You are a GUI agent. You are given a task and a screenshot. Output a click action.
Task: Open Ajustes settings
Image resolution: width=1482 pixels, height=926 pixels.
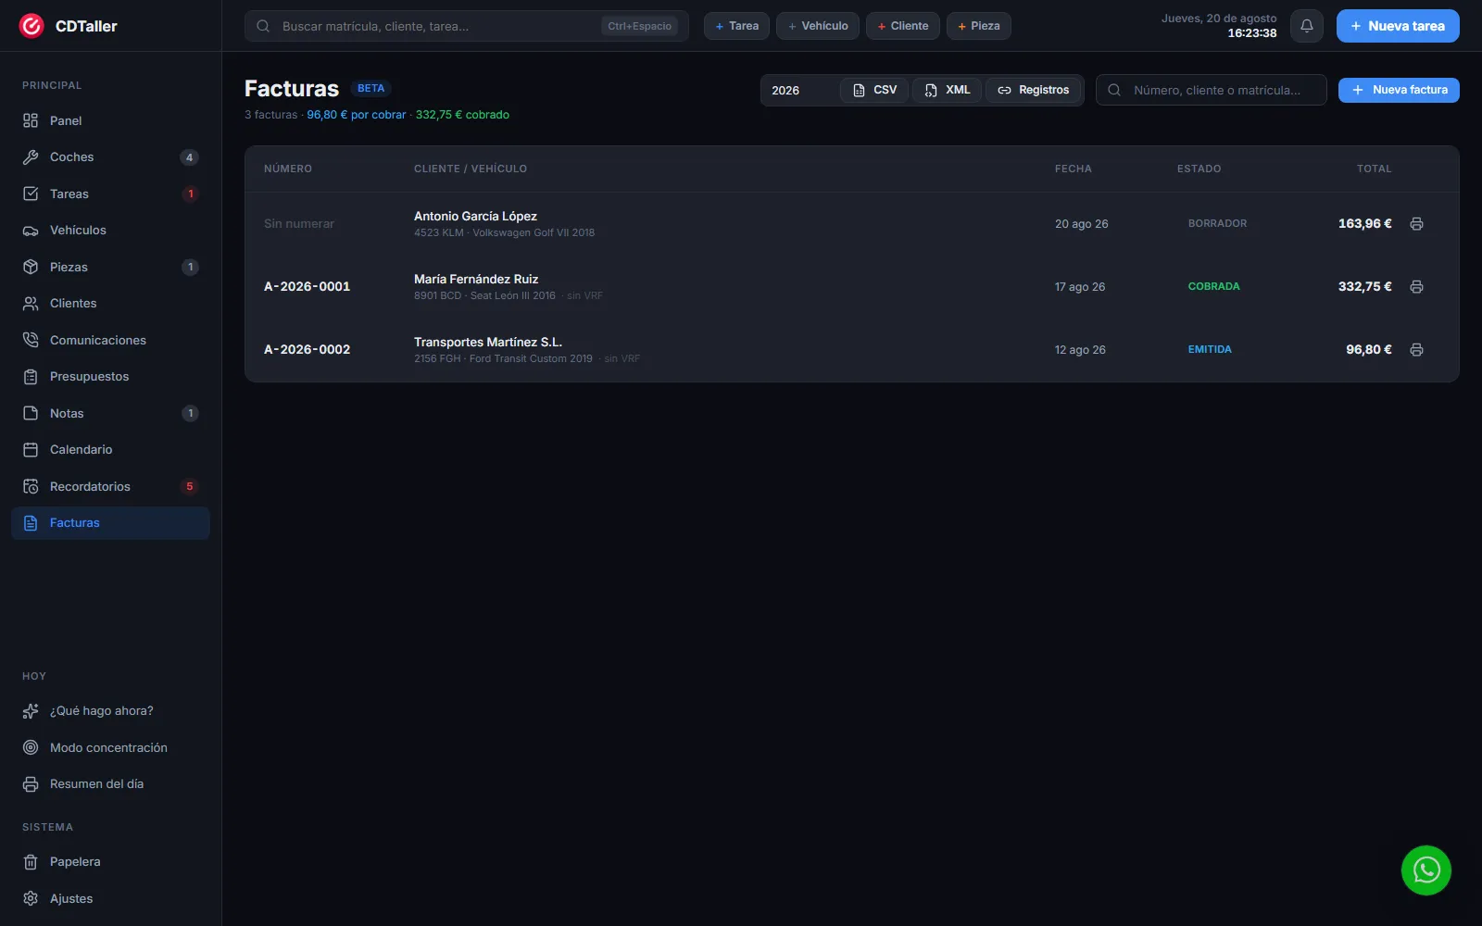tap(110, 898)
